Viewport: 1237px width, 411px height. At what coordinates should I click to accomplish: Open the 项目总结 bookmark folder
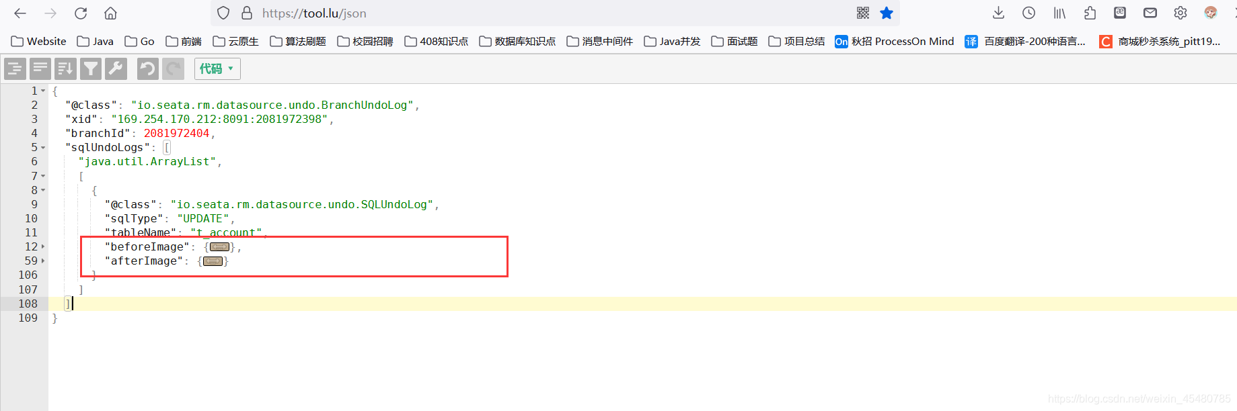coord(796,41)
